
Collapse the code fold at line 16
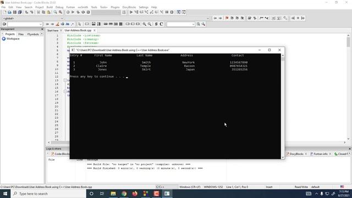[x=65, y=91]
